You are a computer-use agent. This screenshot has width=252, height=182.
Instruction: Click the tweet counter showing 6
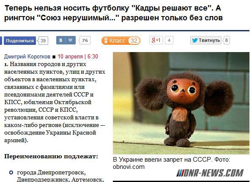coord(227,40)
